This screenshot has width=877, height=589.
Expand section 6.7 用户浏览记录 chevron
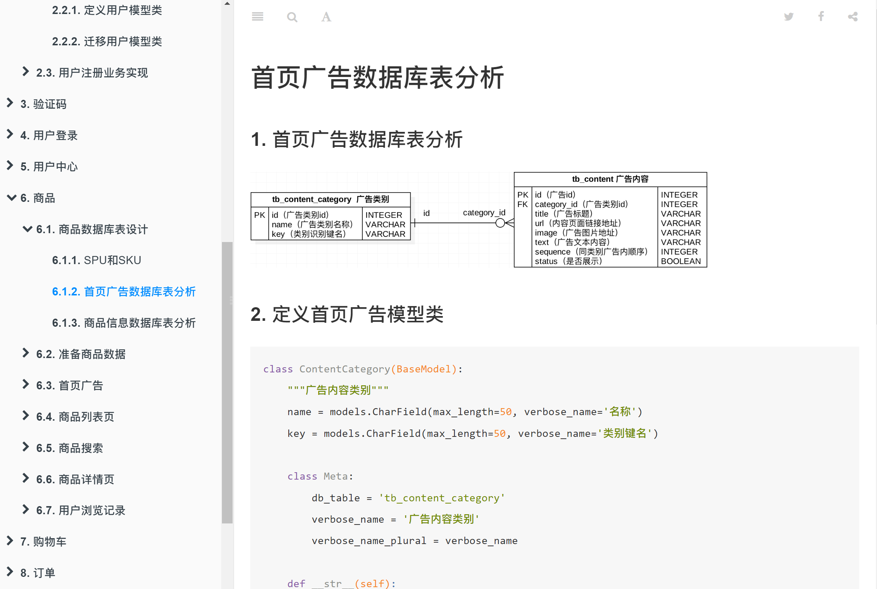tap(25, 509)
